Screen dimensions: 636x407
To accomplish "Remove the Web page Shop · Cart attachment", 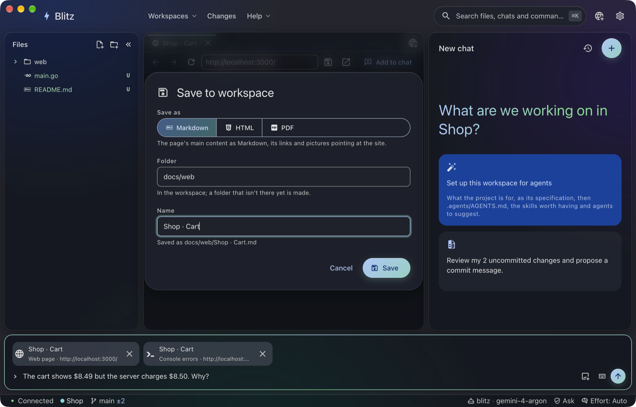I will 129,354.
